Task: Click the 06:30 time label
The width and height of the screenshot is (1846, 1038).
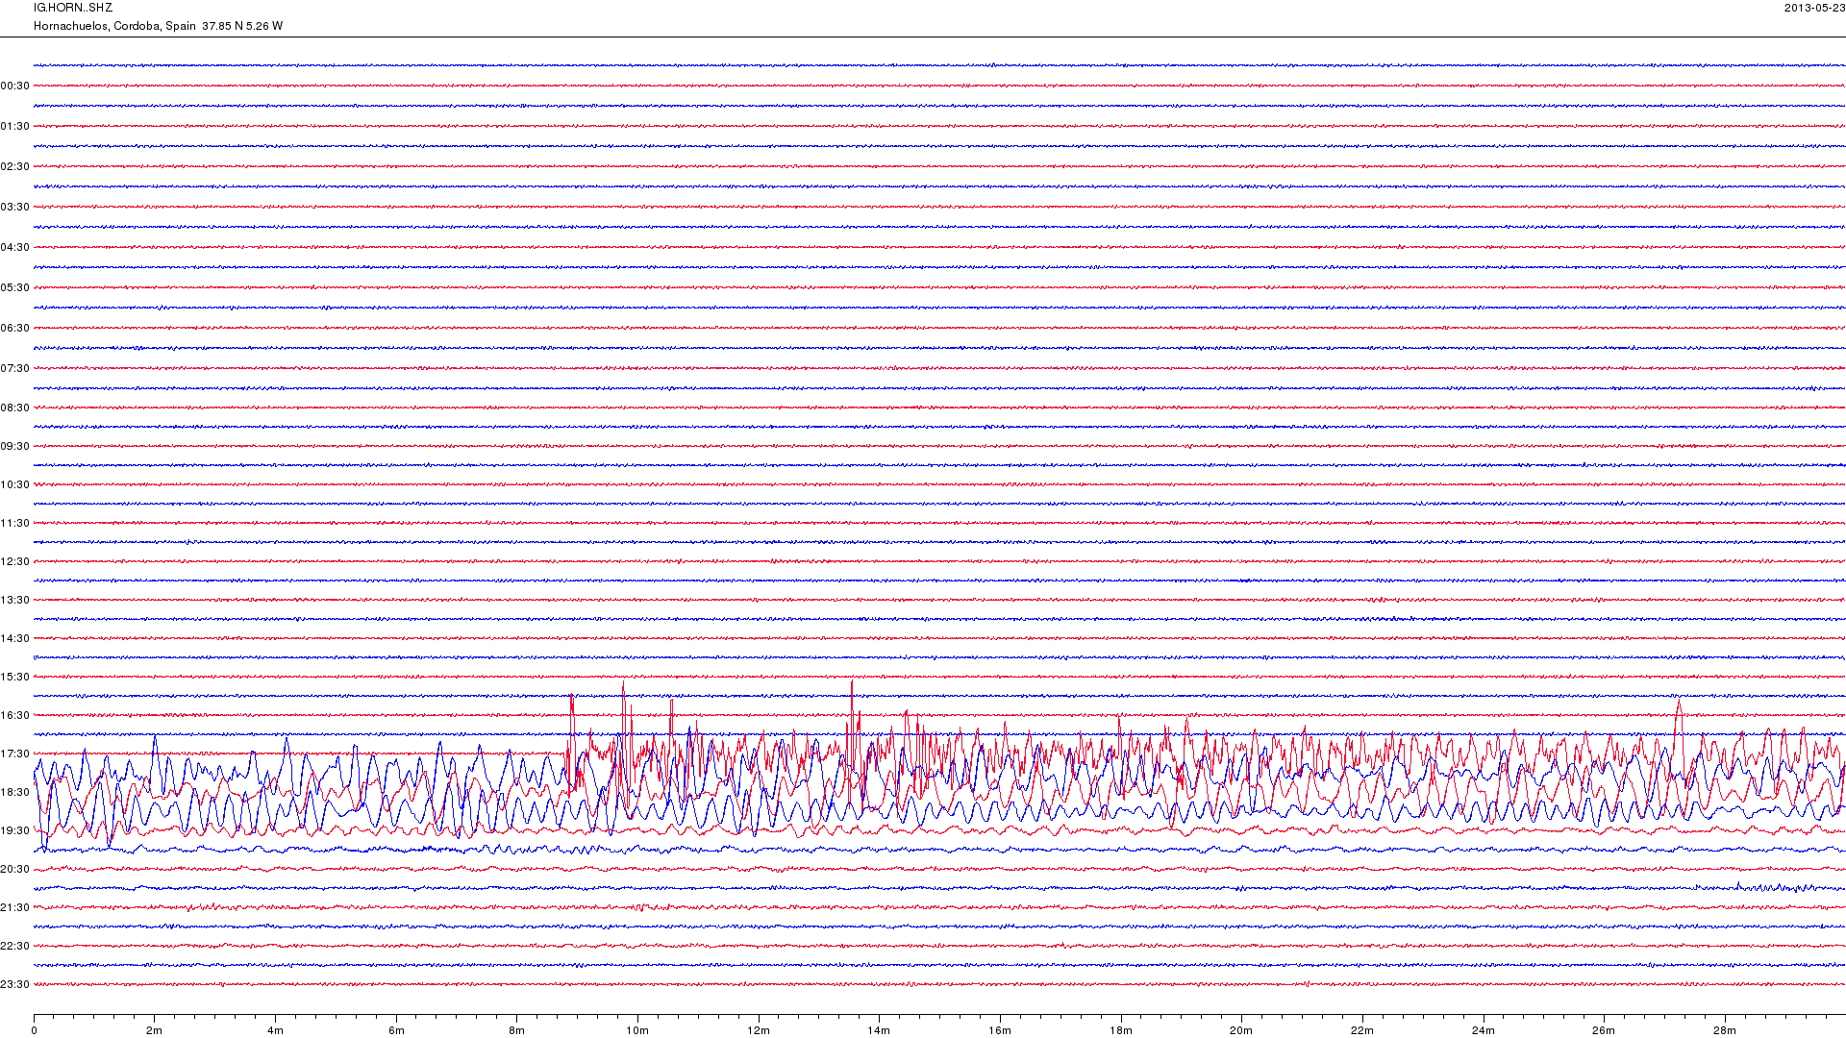Action: click(x=15, y=328)
